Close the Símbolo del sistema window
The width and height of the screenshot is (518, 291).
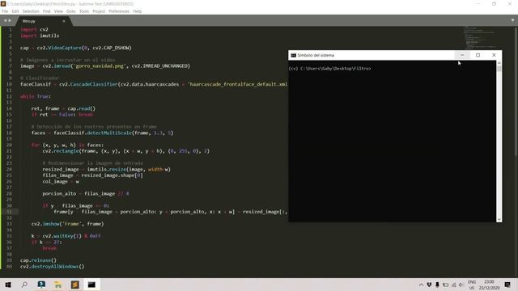pos(494,55)
